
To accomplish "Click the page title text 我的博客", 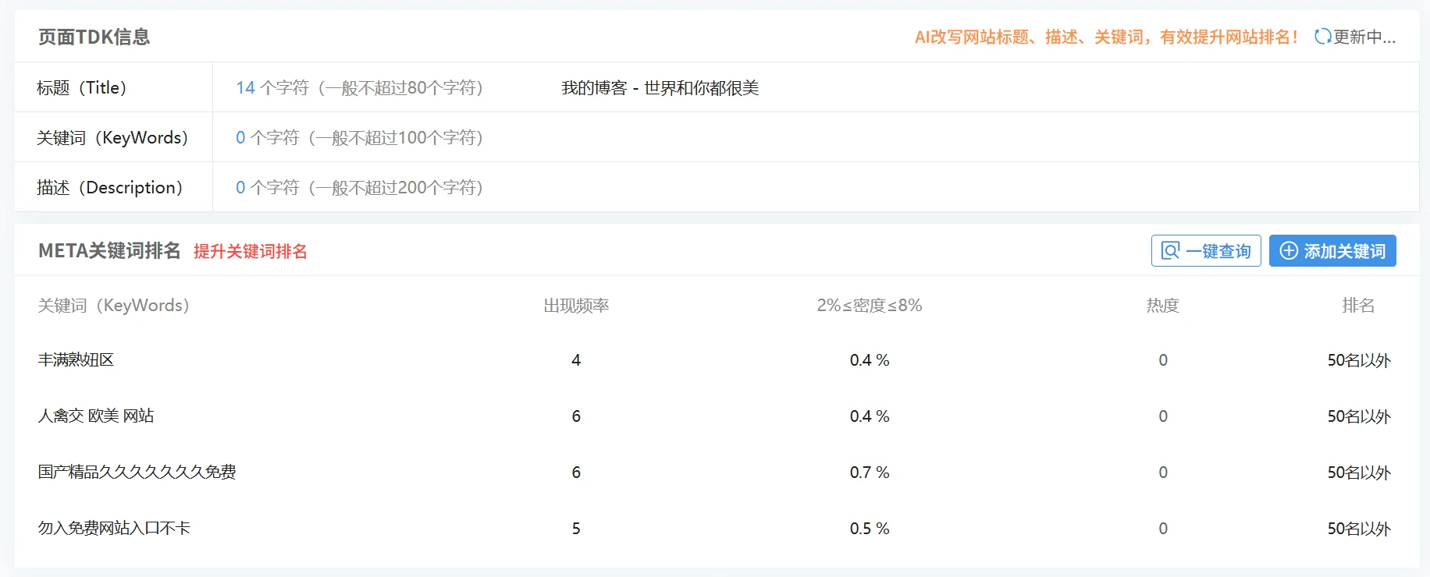I will click(x=660, y=87).
